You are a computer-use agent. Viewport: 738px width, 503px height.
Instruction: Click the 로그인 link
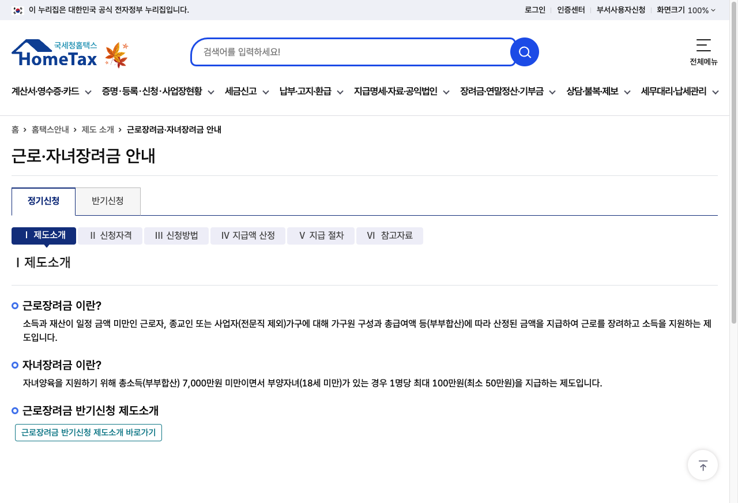pos(535,10)
